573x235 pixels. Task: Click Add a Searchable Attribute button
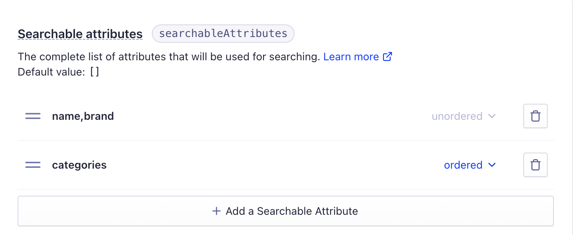285,211
